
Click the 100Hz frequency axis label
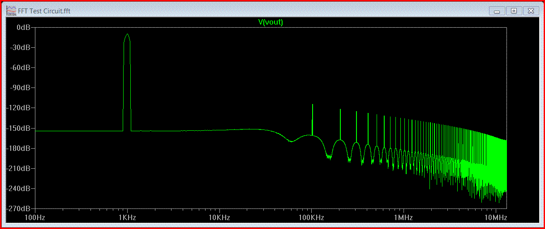pyautogui.click(x=35, y=217)
